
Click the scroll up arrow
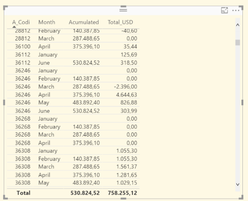pos(238,25)
